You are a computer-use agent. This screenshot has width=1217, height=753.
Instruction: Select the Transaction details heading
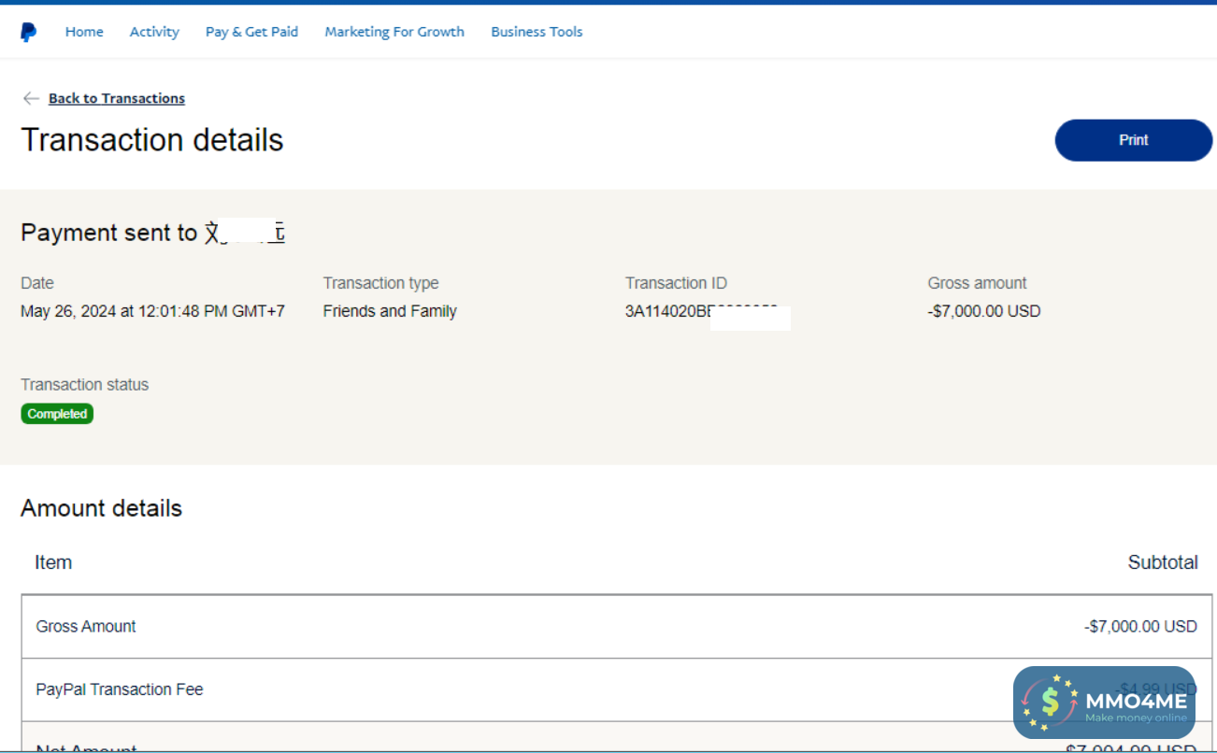point(152,140)
